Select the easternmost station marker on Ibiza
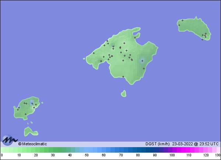 click(x=36, y=105)
